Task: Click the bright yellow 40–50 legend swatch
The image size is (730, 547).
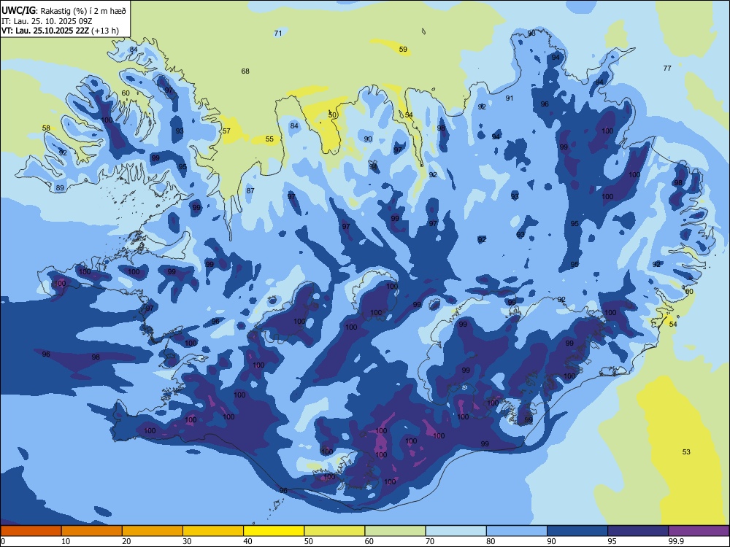Action: [274, 531]
